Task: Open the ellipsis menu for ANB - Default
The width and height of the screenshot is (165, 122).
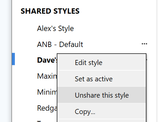Action: click(144, 44)
